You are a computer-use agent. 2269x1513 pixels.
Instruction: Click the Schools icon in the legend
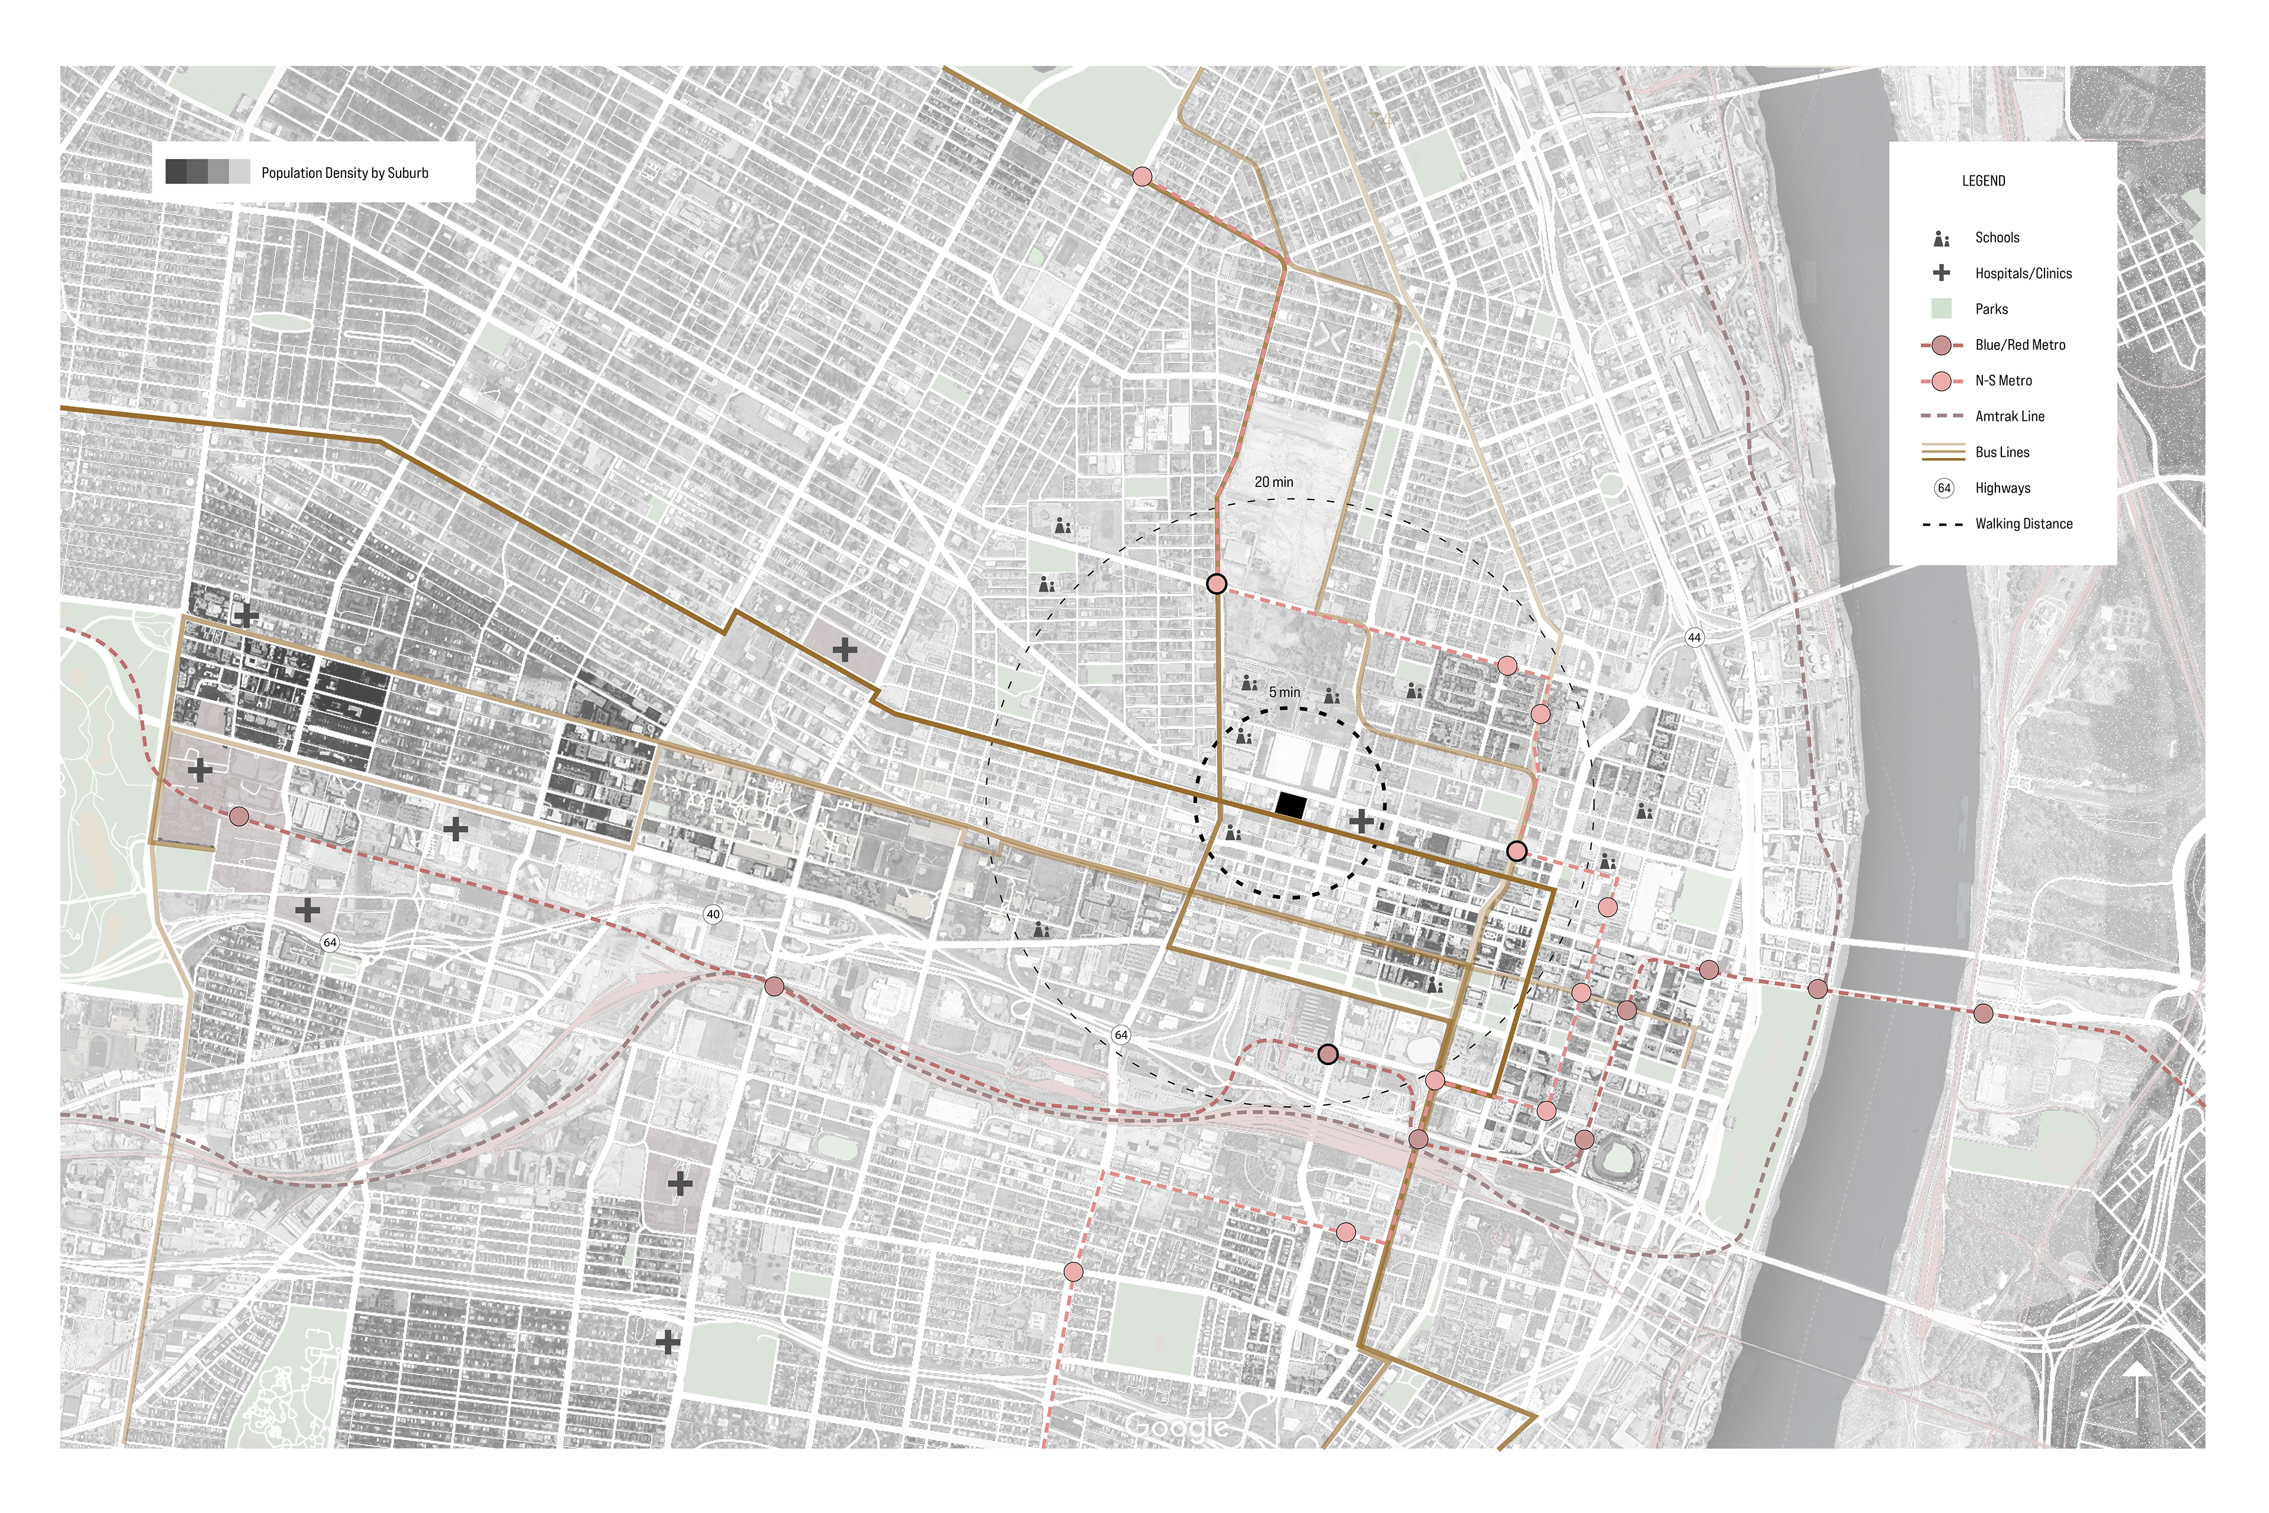pos(1941,238)
